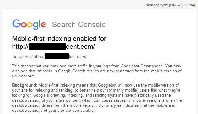Click the words Googlebot Smartphone
This screenshot has height=114, width=198.
tap(142, 66)
